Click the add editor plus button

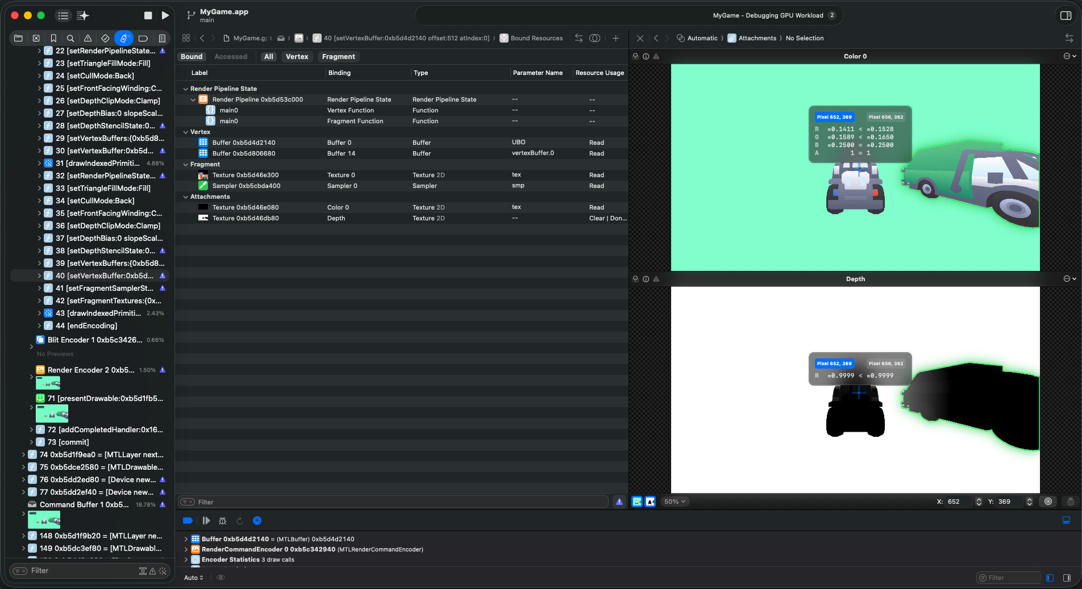tap(615, 38)
